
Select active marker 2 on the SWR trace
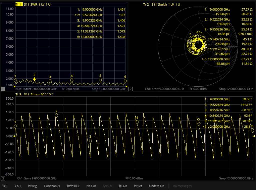point(34,79)
